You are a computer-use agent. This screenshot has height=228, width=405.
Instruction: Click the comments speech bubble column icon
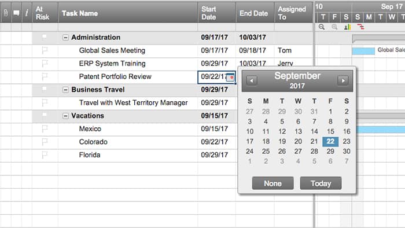pyautogui.click(x=16, y=13)
